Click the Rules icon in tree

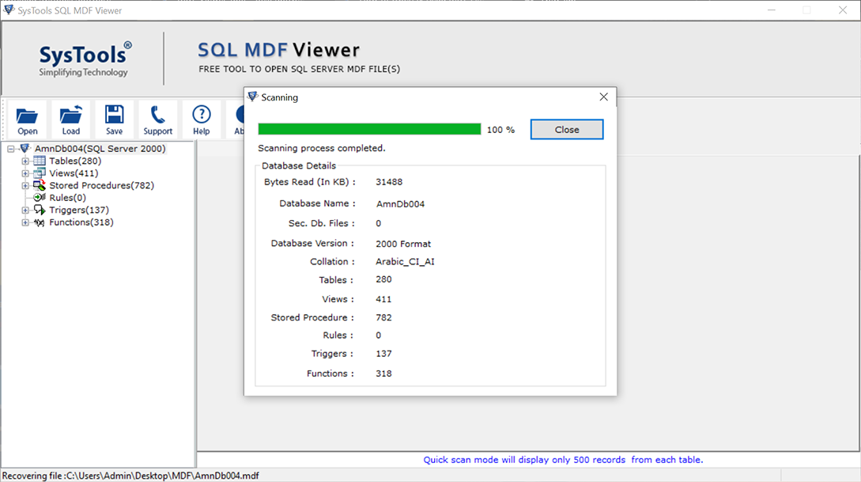point(40,197)
